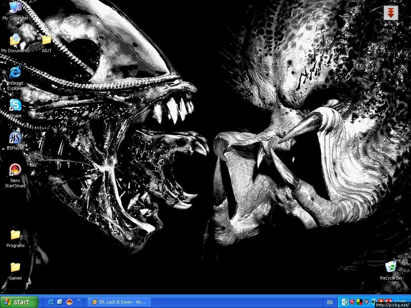Click the volume speaker tray icon
Screen dimensions: 411x308
(374, 302)
